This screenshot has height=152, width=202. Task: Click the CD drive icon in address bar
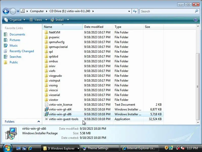click(x=23, y=11)
